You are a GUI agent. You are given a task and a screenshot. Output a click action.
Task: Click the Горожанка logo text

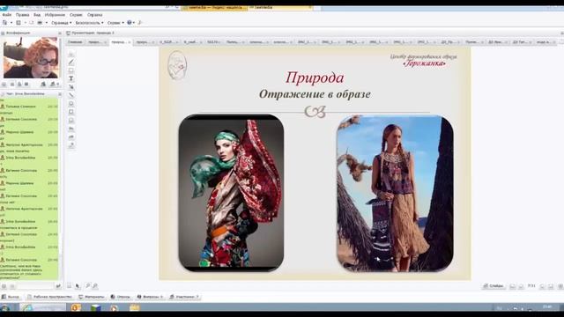click(425, 63)
